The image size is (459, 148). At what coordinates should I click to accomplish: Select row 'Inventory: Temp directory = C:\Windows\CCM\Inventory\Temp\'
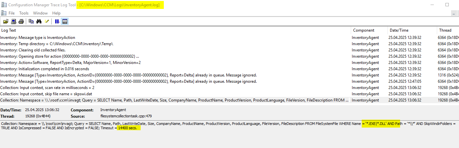coord(229,44)
